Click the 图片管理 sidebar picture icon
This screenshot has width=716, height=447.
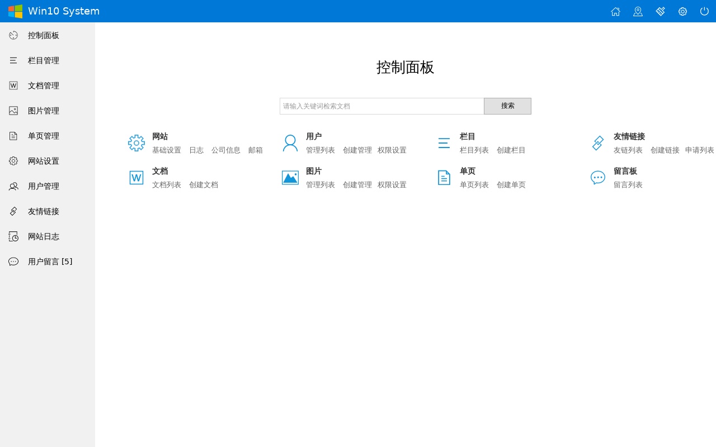(13, 111)
